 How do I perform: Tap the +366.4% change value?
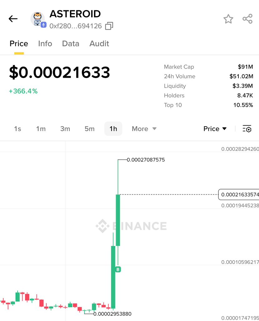(x=23, y=91)
